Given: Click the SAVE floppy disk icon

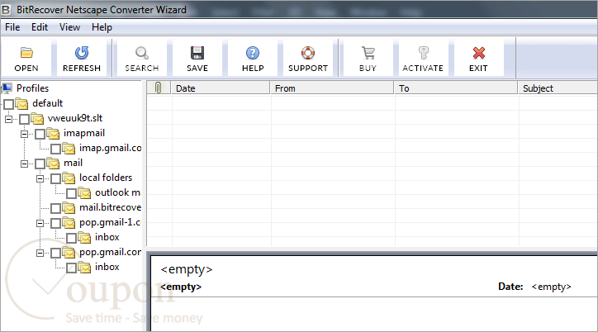Looking at the screenshot, I should tap(197, 53).
